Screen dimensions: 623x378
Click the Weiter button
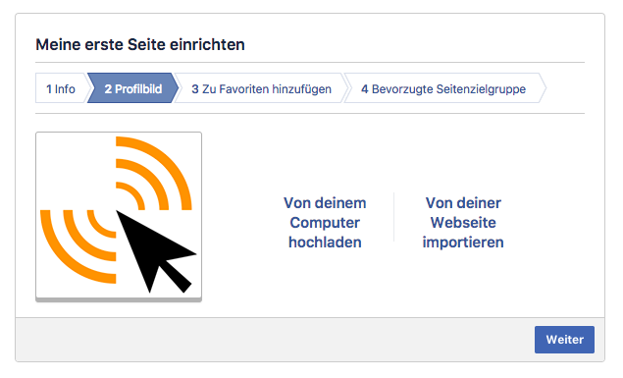coord(564,340)
